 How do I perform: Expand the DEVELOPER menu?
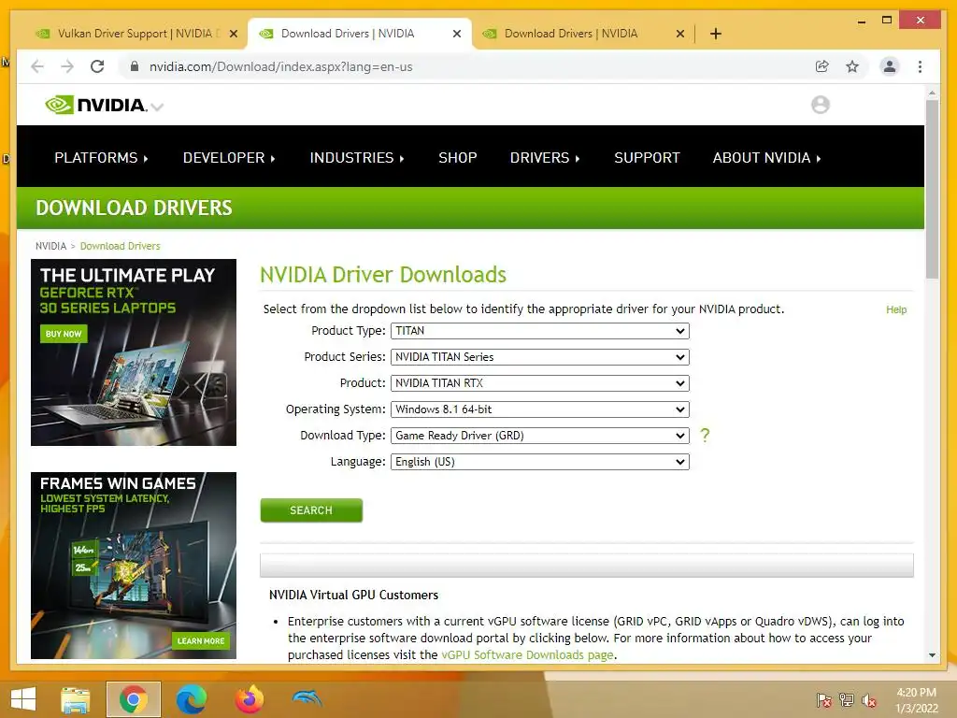[229, 157]
